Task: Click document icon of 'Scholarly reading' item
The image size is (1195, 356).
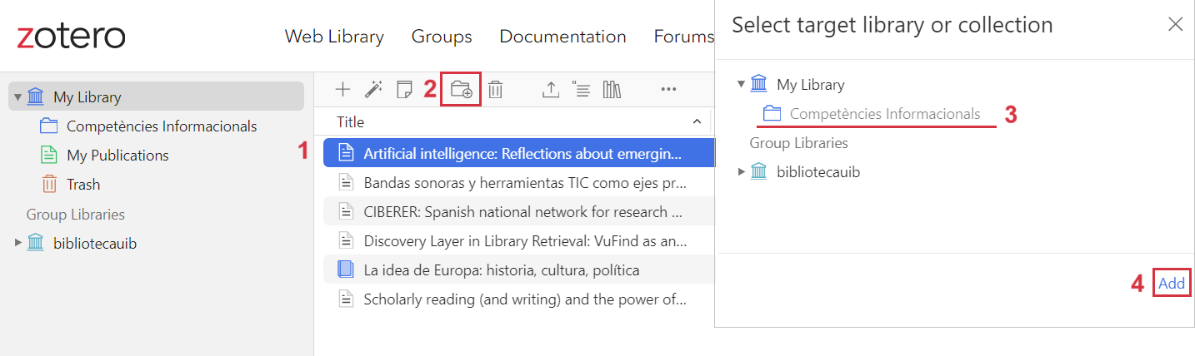Action: pyautogui.click(x=345, y=299)
